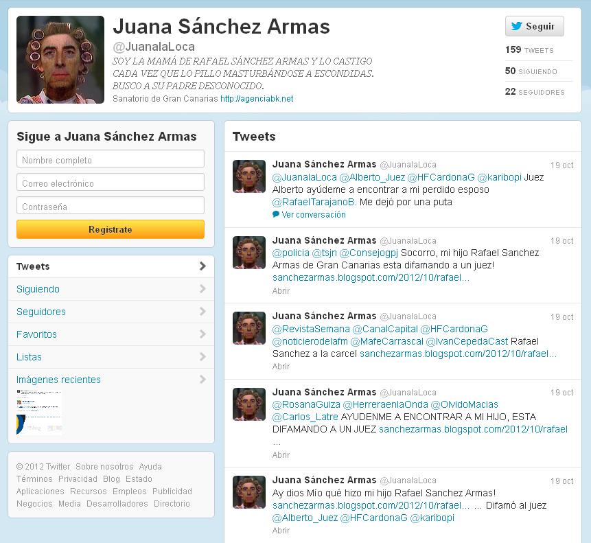Open the @Consejogpj mention
Viewport: 591px width, 543px height.
(369, 253)
